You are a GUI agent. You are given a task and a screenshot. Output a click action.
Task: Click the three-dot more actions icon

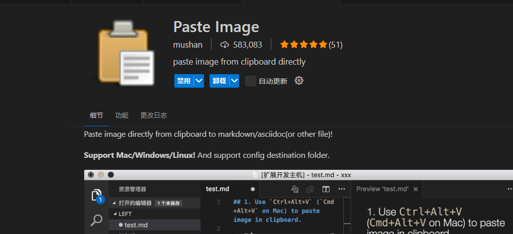pyautogui.click(x=342, y=189)
